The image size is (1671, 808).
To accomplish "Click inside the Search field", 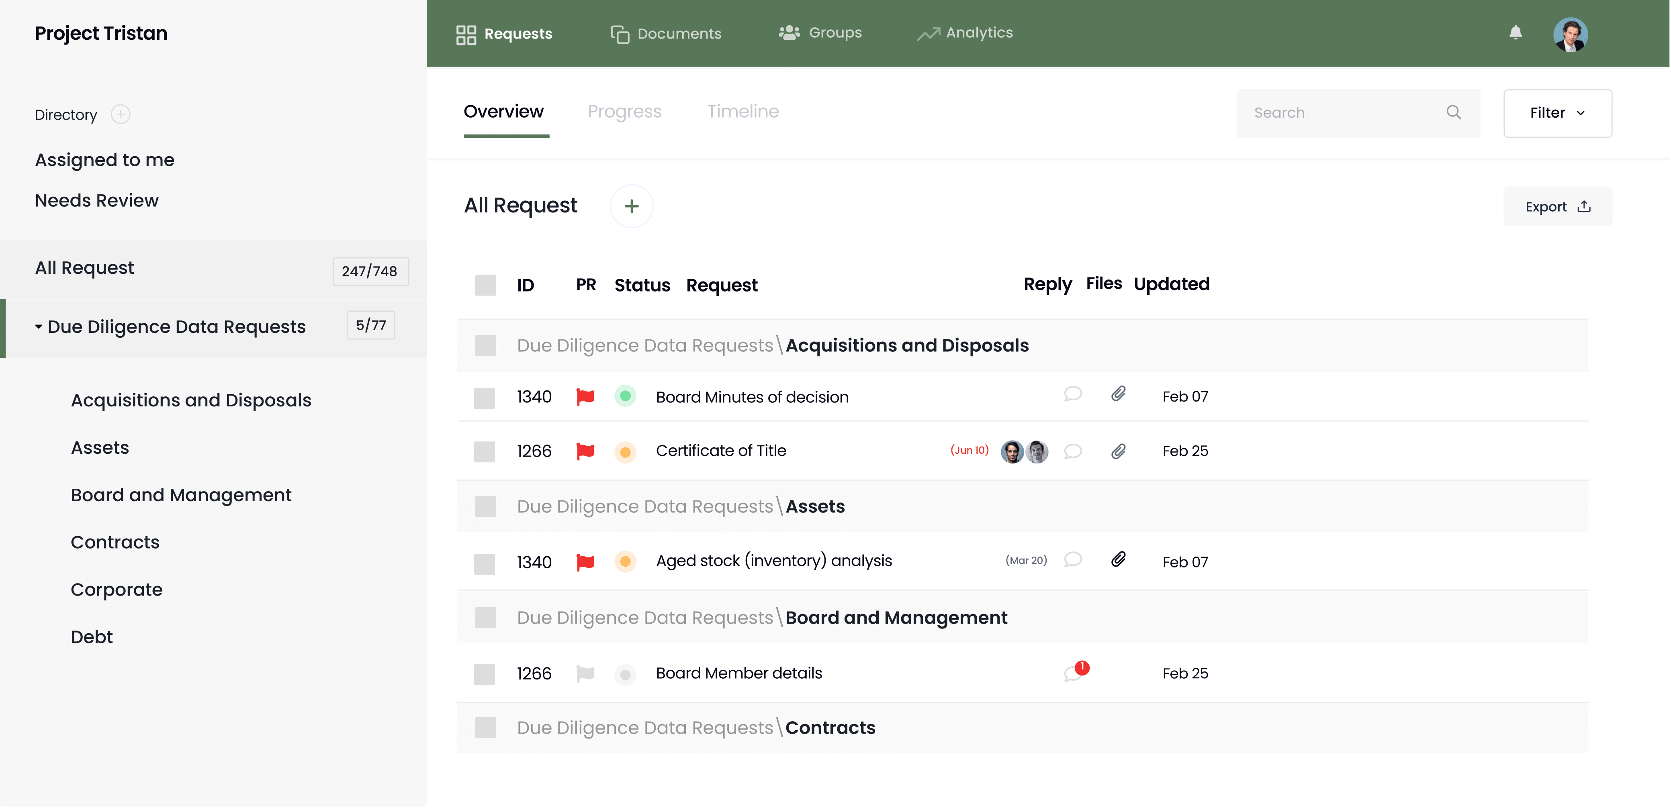I will [x=1336, y=113].
